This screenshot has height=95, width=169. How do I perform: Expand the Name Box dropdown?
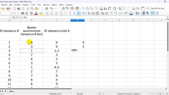coord(10,17)
